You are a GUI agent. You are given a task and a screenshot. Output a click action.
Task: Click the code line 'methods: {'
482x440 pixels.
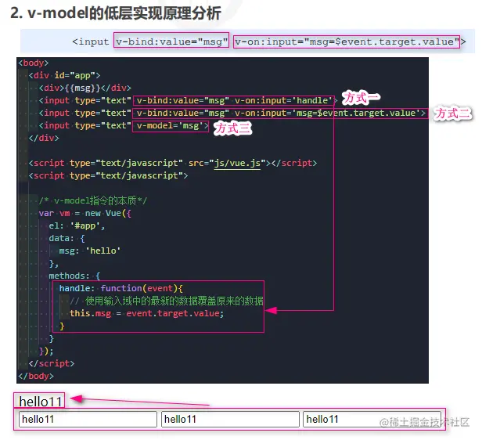click(74, 276)
